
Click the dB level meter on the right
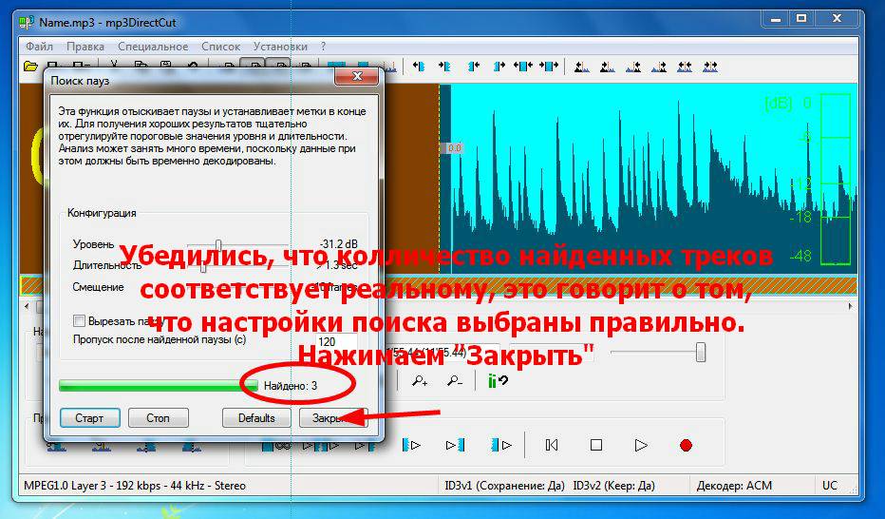tap(836, 180)
